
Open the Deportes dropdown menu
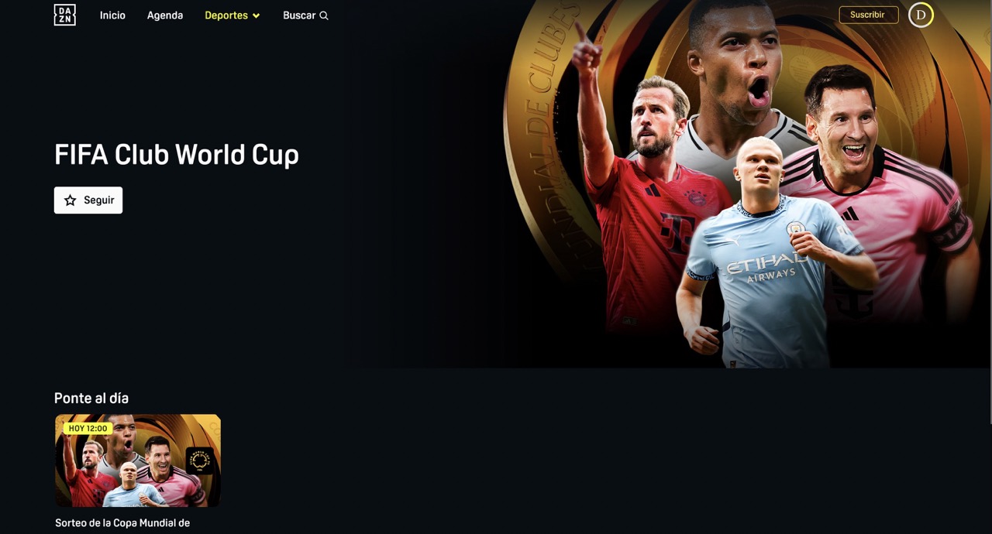click(232, 15)
